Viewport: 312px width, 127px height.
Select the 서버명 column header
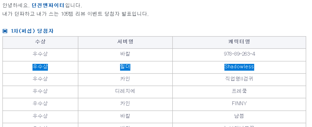click(x=125, y=42)
